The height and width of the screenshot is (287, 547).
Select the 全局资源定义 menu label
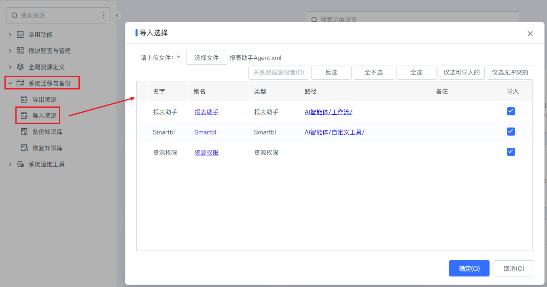pyautogui.click(x=47, y=67)
